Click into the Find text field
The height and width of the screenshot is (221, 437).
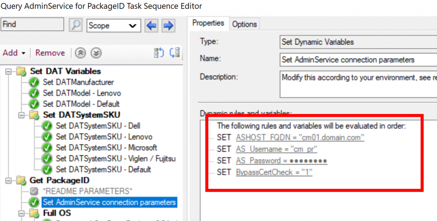click(32, 25)
